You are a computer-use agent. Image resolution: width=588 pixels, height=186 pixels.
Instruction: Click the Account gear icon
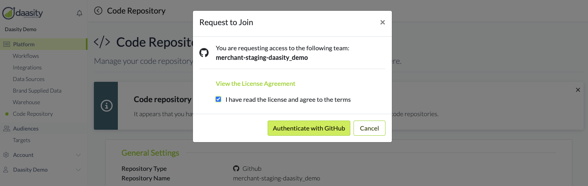click(6, 155)
